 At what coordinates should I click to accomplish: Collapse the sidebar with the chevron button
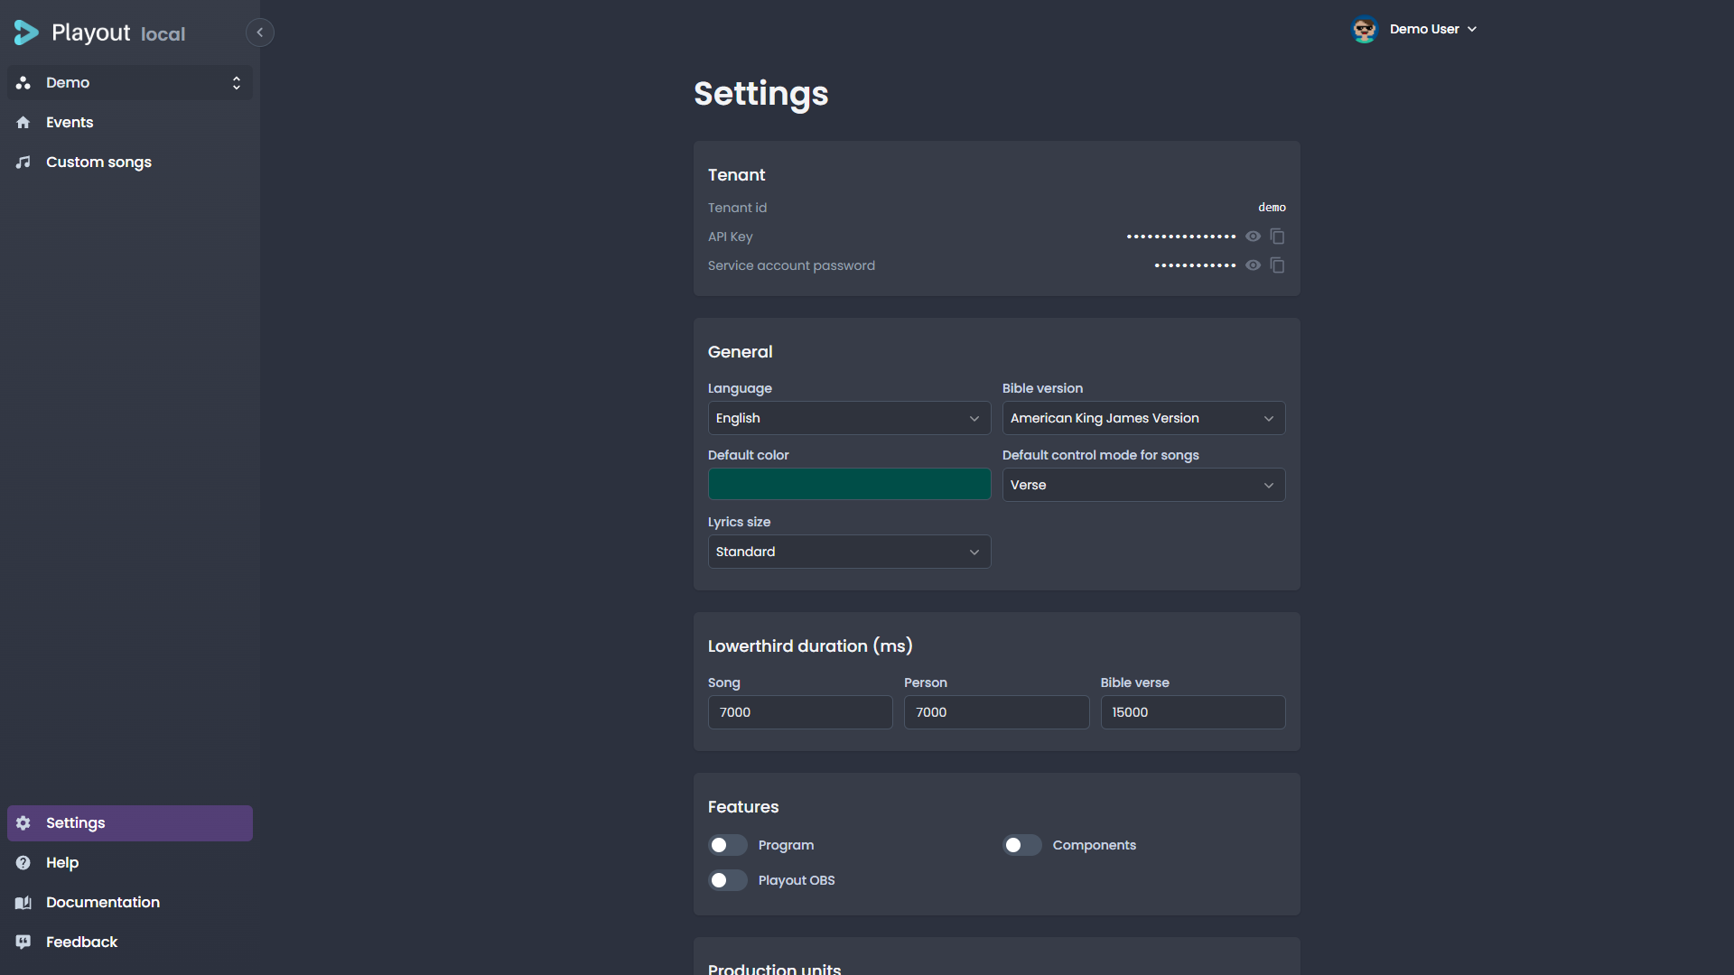(x=260, y=32)
